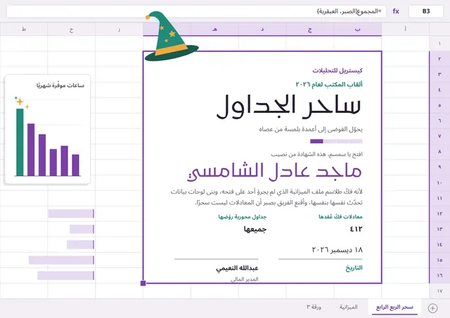Select row header ١٦
The image size is (450, 318).
[439, 275]
